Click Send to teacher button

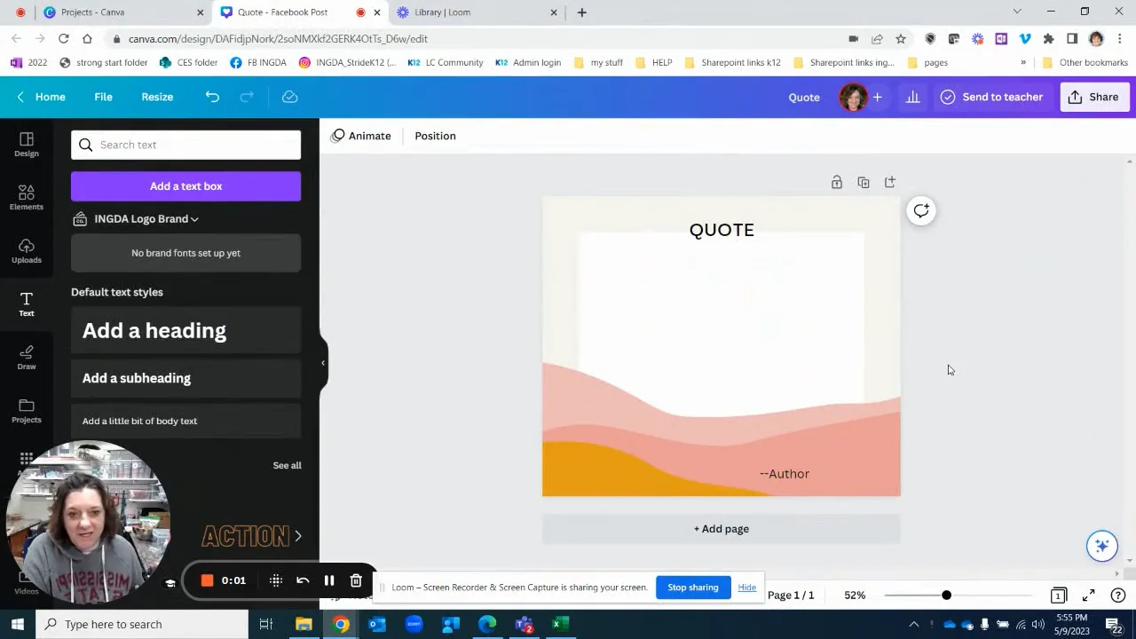tap(991, 97)
